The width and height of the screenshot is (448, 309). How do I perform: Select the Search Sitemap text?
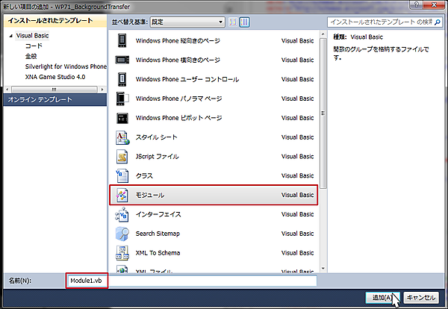[158, 234]
